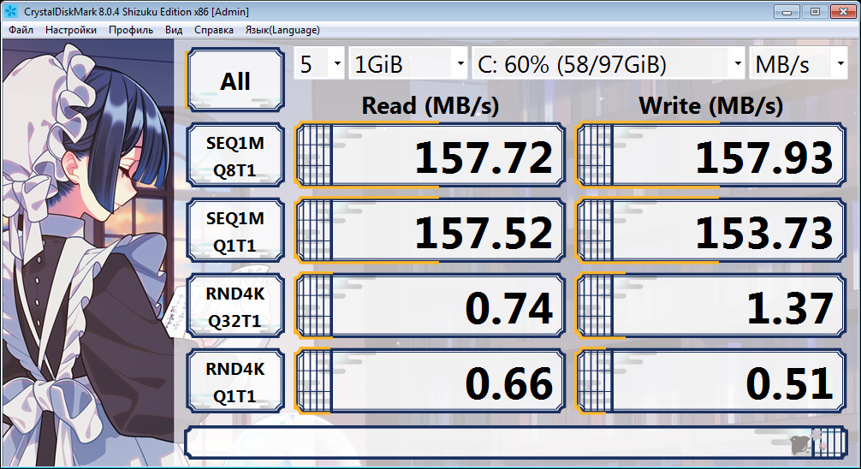Click RND4K Q1T1 write value 0.51
861x469 pixels.
[x=711, y=382]
